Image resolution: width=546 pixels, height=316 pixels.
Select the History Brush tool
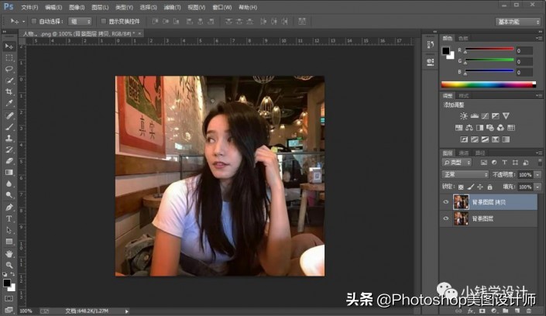(9, 149)
